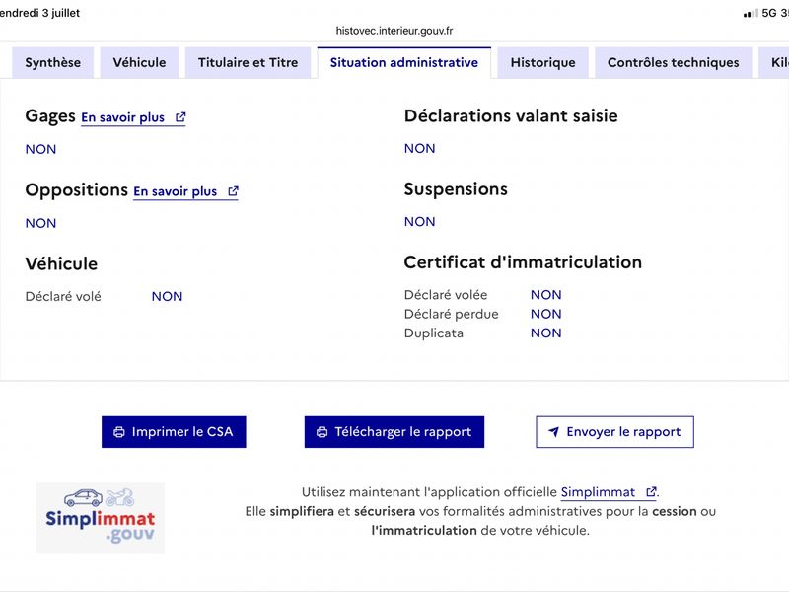Screen dimensions: 789x592
Task: Open the Contrôles techniques tab
Action: coord(674,62)
